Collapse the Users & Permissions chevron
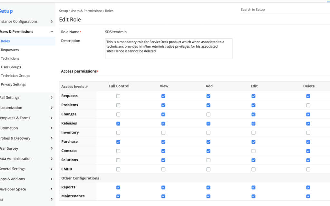330x206 pixels. (52, 32)
